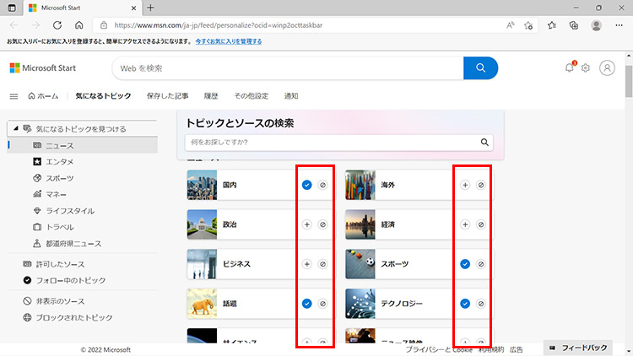Open the hamburger menu beside ホーム
Image resolution: width=633 pixels, height=356 pixels.
14,96
